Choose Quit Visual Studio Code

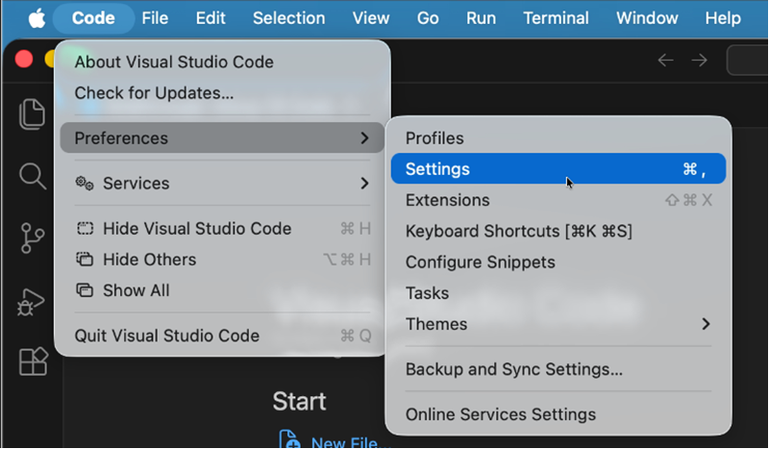coord(167,336)
